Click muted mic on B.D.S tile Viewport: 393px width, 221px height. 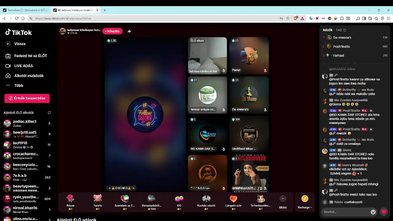[x=224, y=188]
